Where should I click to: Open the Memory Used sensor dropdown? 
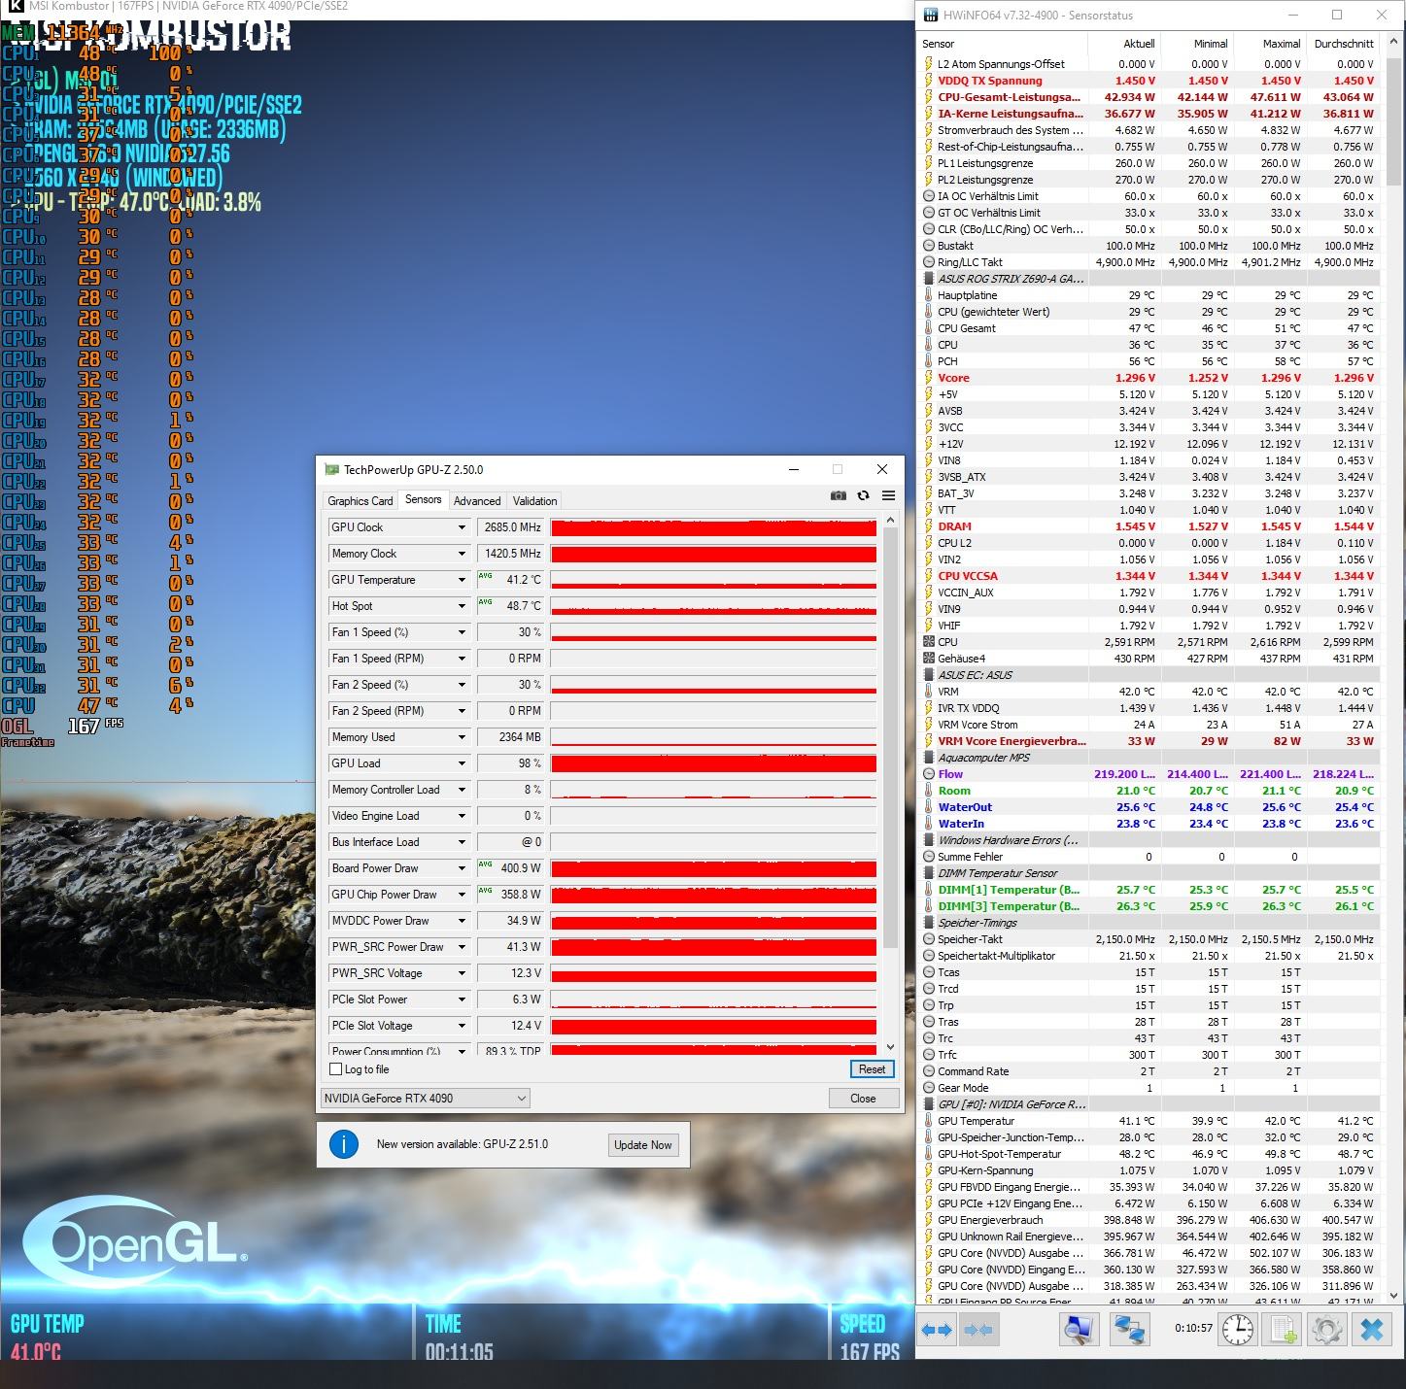[x=462, y=737]
